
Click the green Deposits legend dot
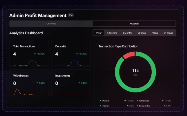coord(101,101)
